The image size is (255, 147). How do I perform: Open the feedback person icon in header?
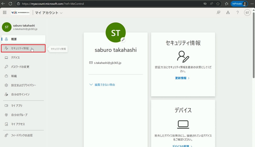click(218, 13)
